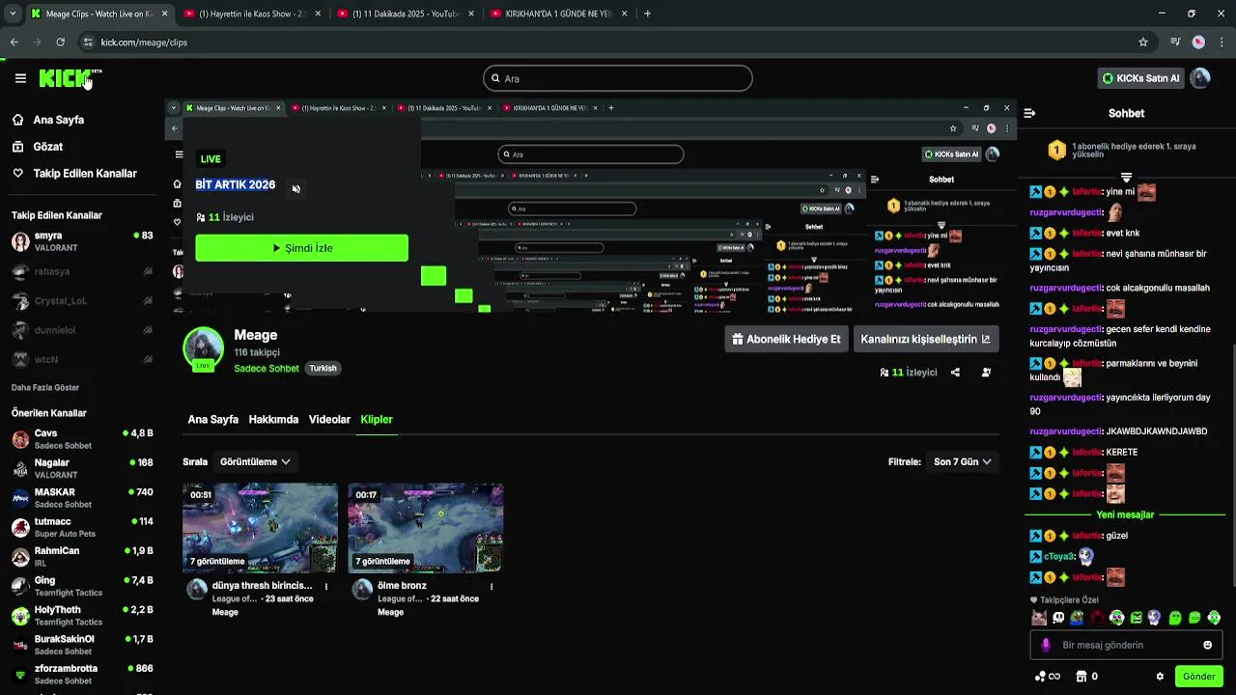Open the hamburger sidebar menu
Viewport: 1236px width, 695px height.
20,78
